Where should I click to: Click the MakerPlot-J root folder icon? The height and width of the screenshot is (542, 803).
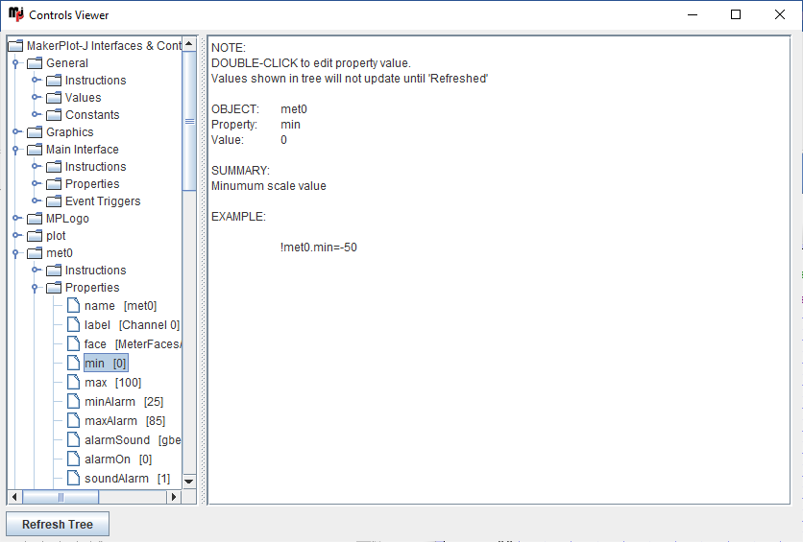16,46
